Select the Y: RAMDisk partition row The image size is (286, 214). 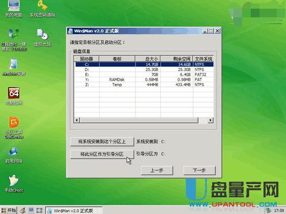click(x=144, y=80)
